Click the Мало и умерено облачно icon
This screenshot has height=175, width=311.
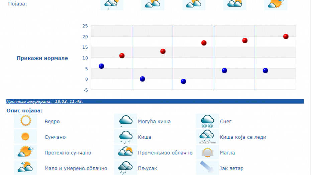pyautogui.click(x=25, y=168)
